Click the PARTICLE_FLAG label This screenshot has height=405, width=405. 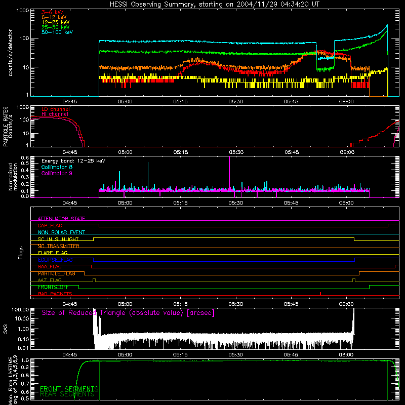coord(57,273)
